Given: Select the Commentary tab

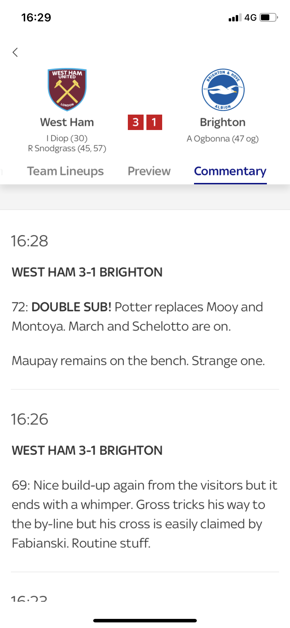Looking at the screenshot, I should point(230,171).
